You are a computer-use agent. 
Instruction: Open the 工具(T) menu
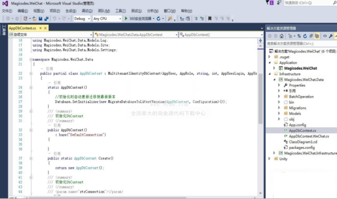(121, 11)
